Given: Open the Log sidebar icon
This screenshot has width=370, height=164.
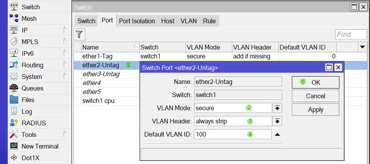Looking at the screenshot, I should pyautogui.click(x=14, y=111).
